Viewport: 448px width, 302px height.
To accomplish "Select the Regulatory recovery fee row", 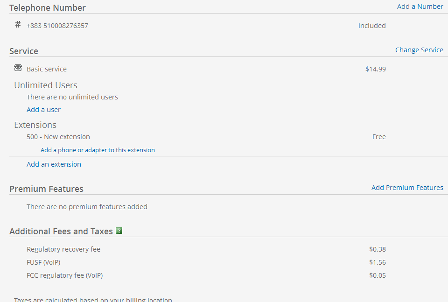I will pyautogui.click(x=206, y=249).
